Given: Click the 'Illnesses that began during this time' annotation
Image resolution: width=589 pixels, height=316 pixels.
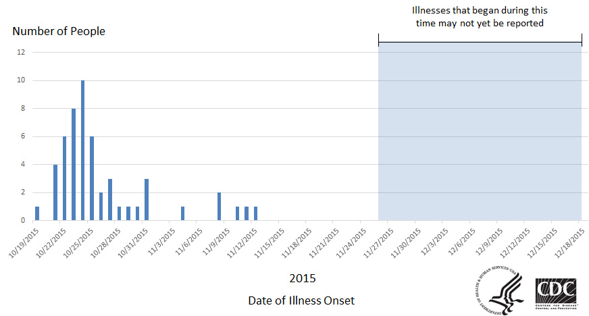Looking at the screenshot, I should coord(480,16).
